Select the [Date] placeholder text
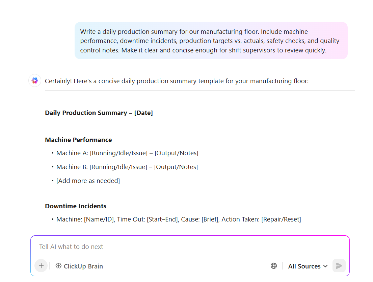Screen dimensions: 373x282 click(x=143, y=113)
